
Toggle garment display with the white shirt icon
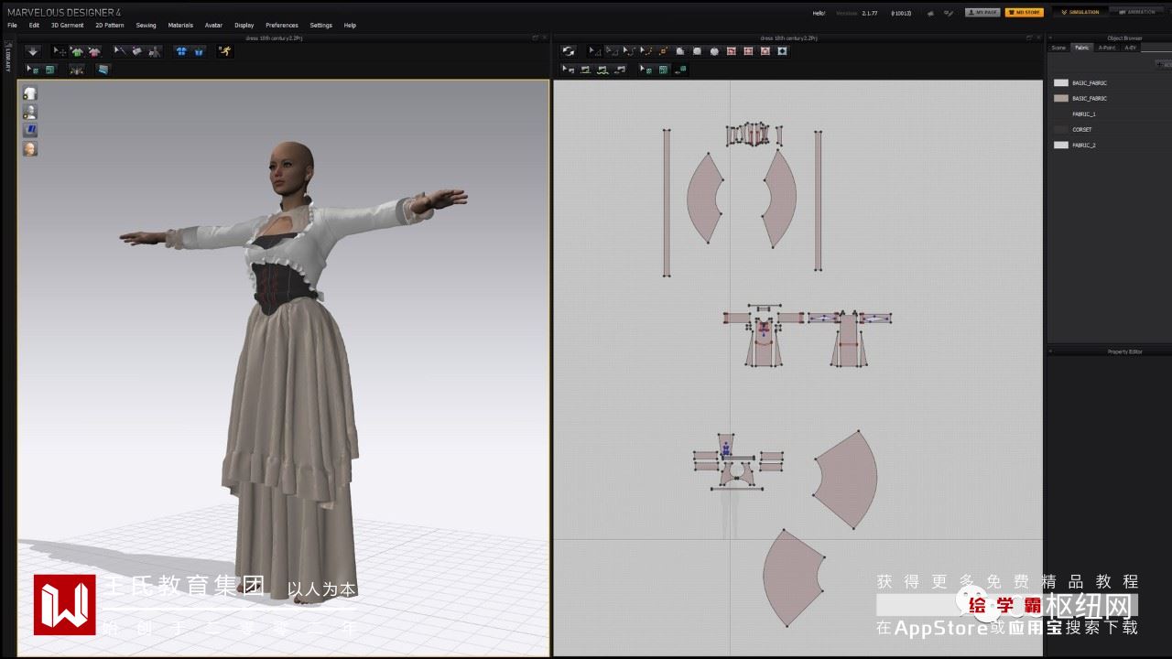tap(30, 93)
